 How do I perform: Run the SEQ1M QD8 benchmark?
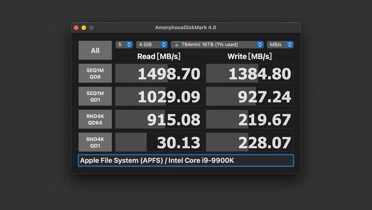point(95,73)
